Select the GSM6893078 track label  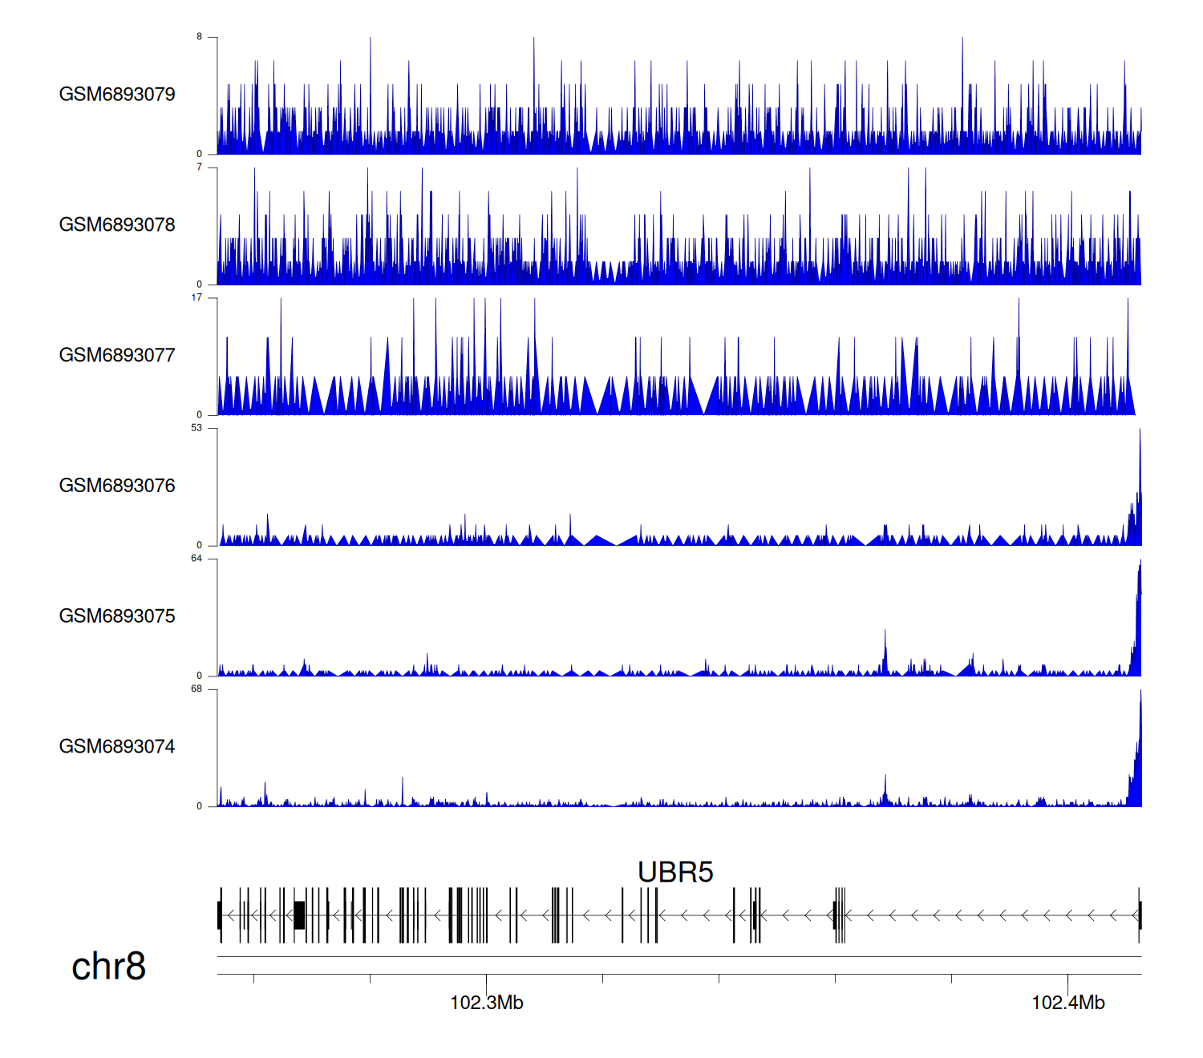point(117,225)
